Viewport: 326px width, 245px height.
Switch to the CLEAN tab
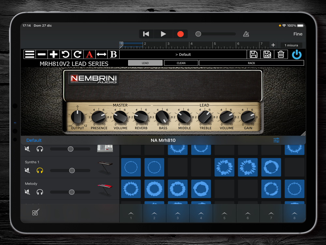pos(181,63)
